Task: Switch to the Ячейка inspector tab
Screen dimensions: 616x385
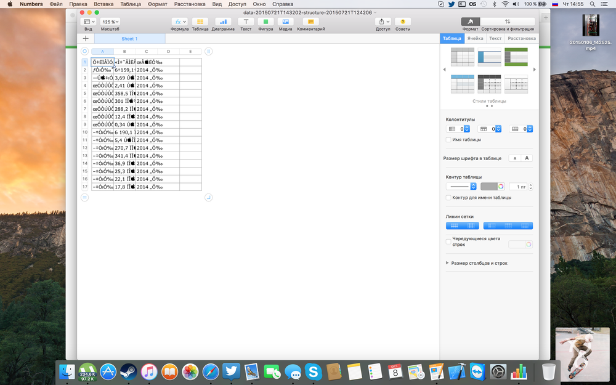Action: click(x=475, y=38)
